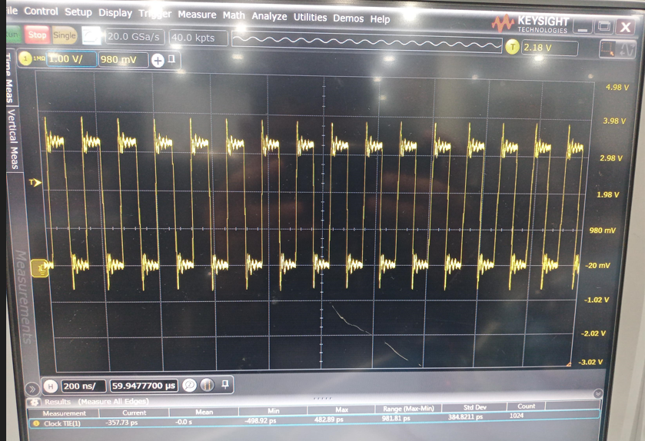Viewport: 645px width, 441px height.
Task: Click the Keysight Technologies logo
Action: (x=530, y=23)
